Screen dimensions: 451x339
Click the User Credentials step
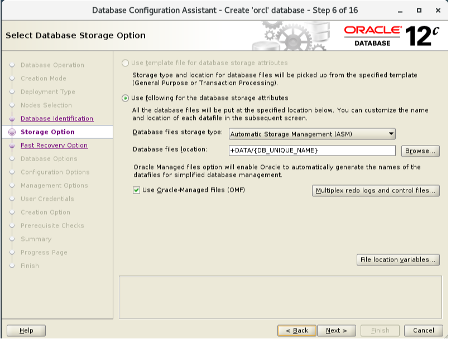coord(47,199)
